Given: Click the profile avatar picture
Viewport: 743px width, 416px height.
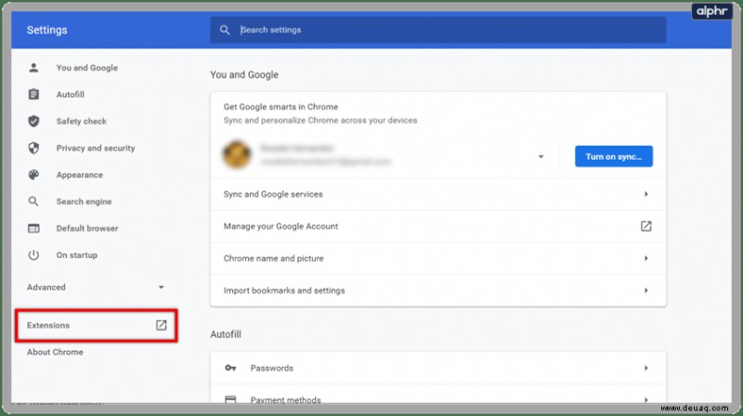Looking at the screenshot, I should tap(237, 154).
